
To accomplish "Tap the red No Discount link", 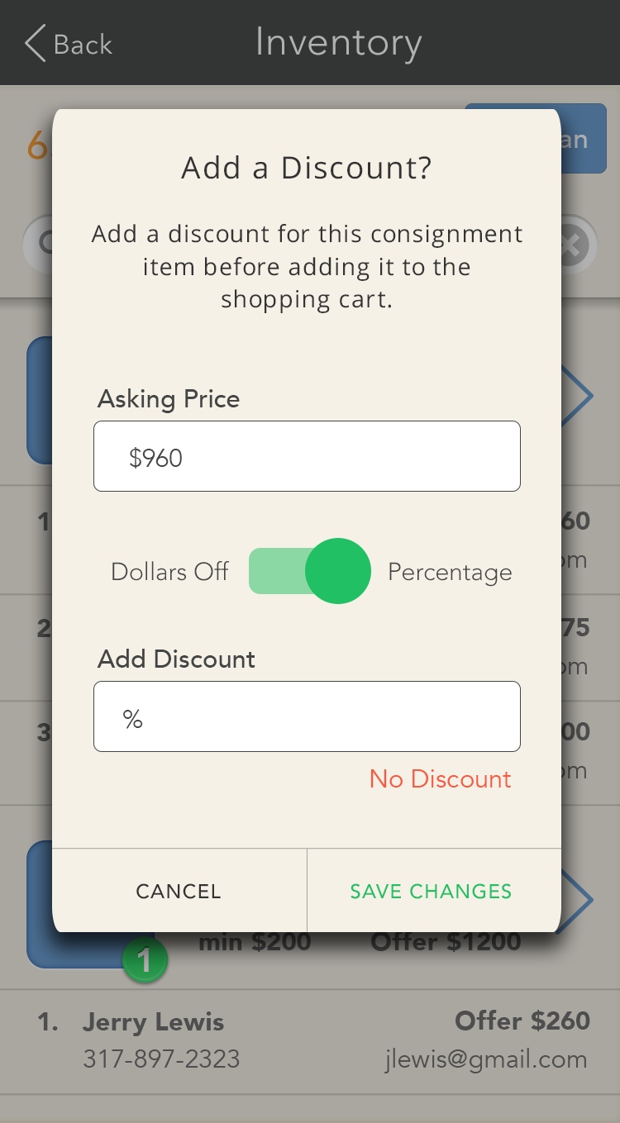I will (440, 778).
